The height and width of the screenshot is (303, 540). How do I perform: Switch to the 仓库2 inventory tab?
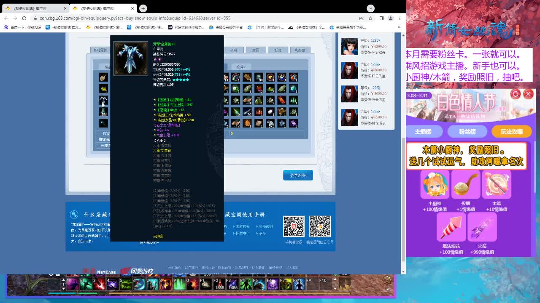tap(241, 67)
